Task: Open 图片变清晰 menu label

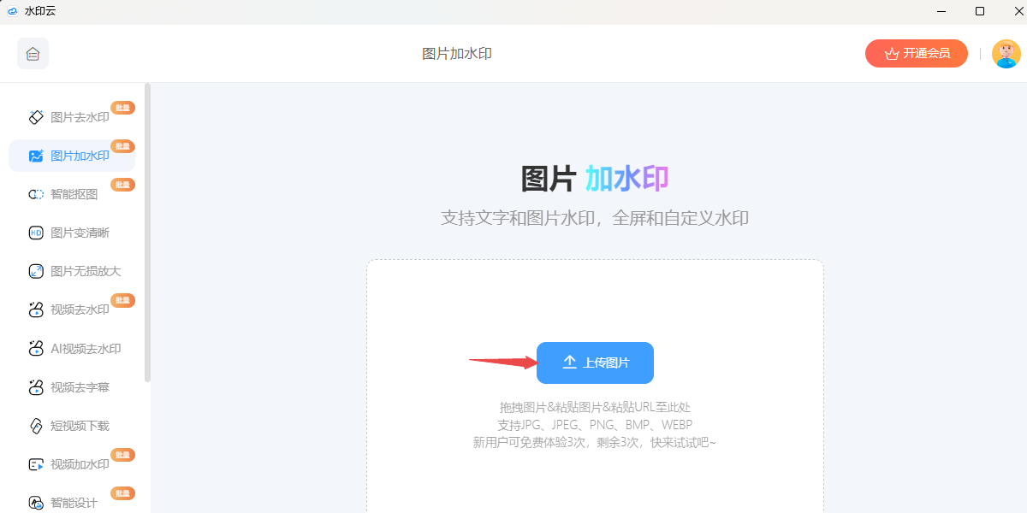Action: click(80, 233)
